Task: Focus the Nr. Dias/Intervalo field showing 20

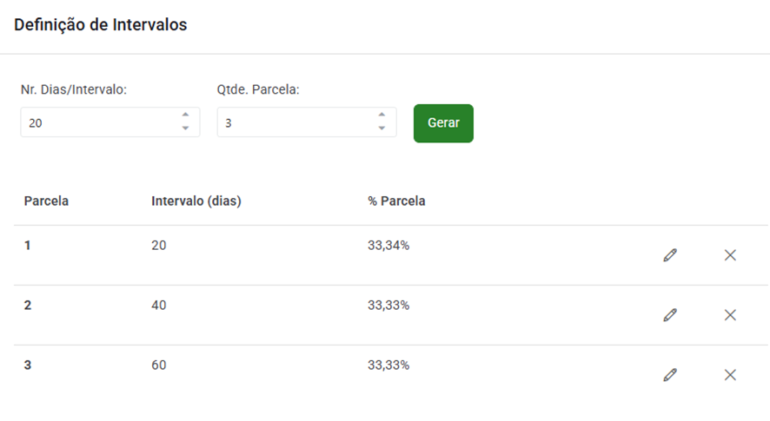Action: click(110, 122)
